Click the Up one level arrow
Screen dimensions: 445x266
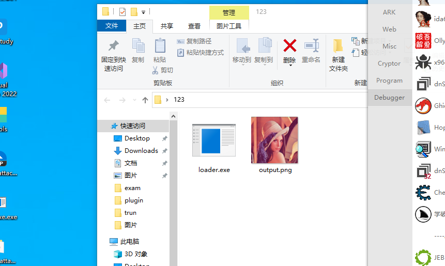click(x=145, y=100)
